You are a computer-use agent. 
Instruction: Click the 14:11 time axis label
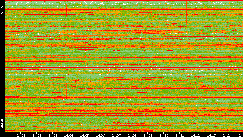point(180,135)
